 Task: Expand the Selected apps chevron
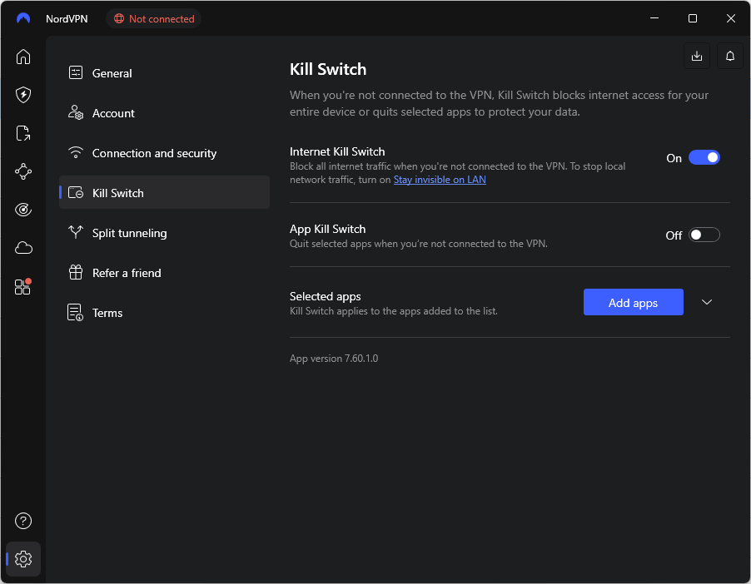click(x=707, y=302)
